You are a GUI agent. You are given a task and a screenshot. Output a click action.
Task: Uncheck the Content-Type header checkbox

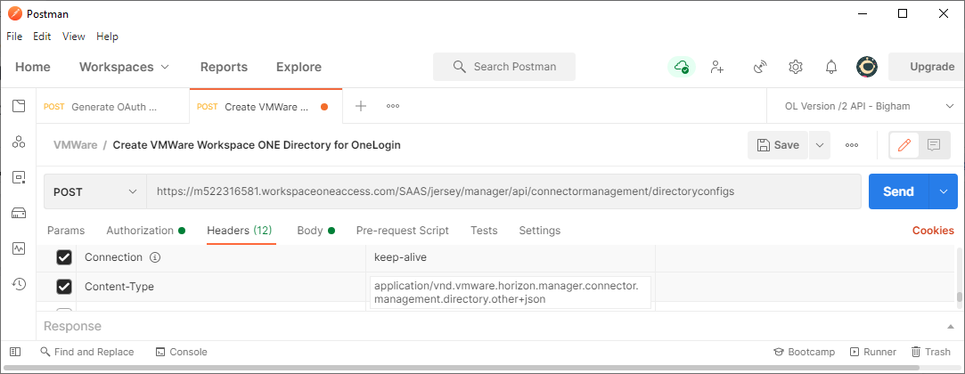[64, 287]
